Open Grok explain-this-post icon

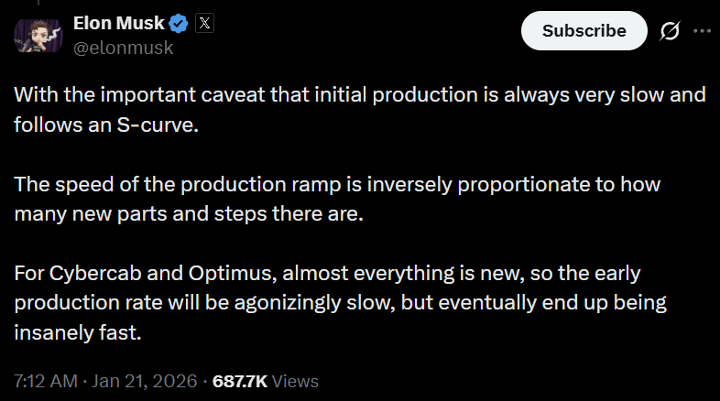(670, 30)
